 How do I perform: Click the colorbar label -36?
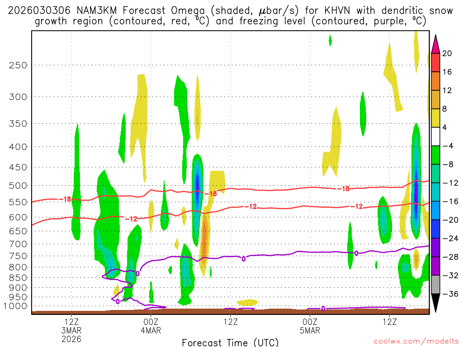(450, 294)
